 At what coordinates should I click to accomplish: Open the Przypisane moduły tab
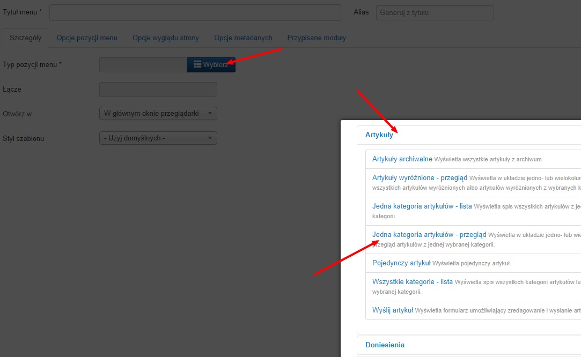(317, 38)
